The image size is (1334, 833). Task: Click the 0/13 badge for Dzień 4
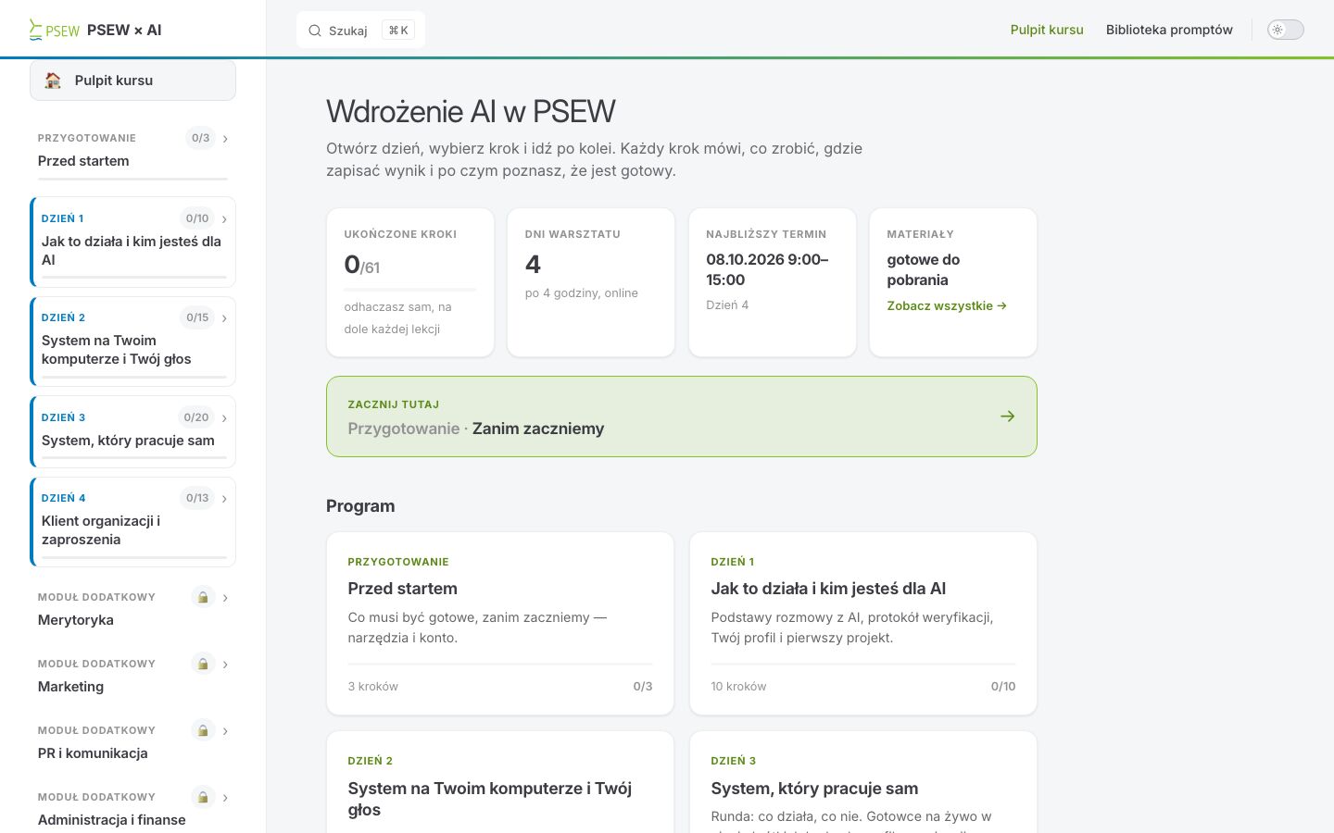pyautogui.click(x=197, y=498)
